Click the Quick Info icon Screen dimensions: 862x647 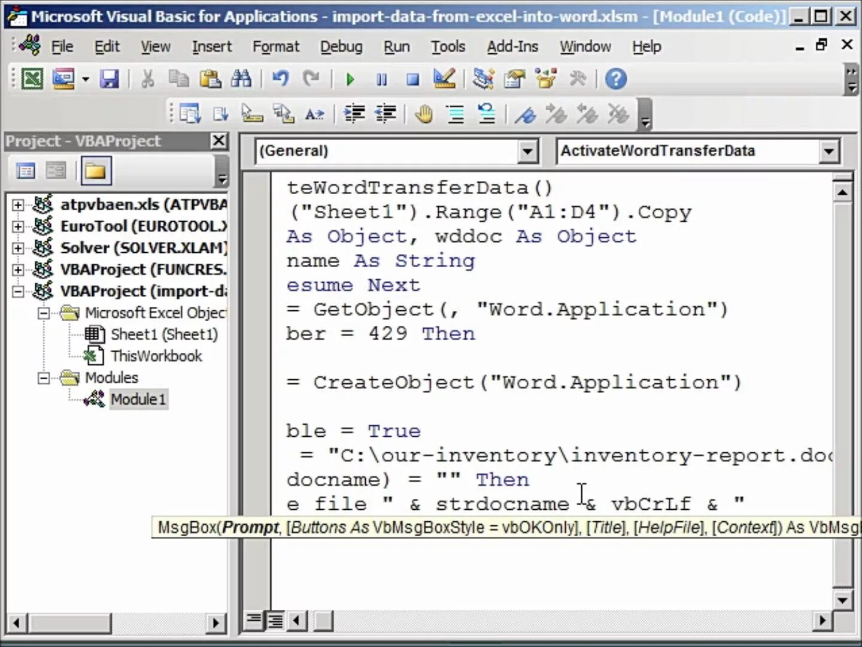(x=252, y=114)
